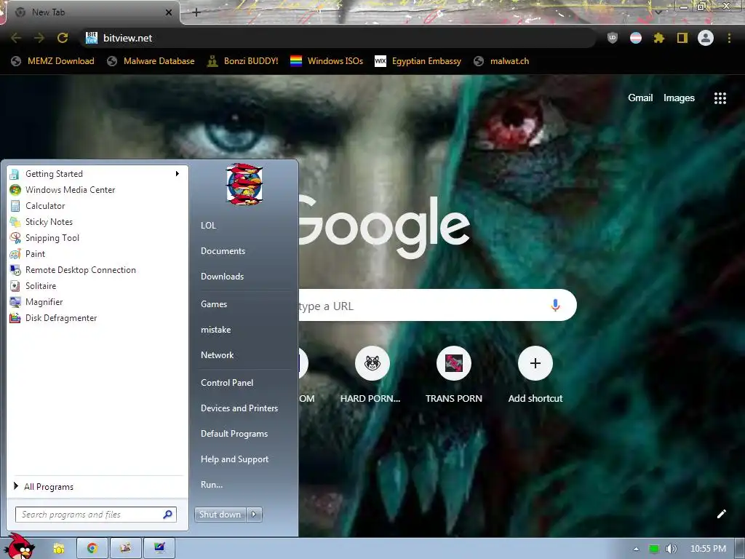This screenshot has width=745, height=559.
Task: Click the striped flag extension icon
Action: (x=636, y=38)
